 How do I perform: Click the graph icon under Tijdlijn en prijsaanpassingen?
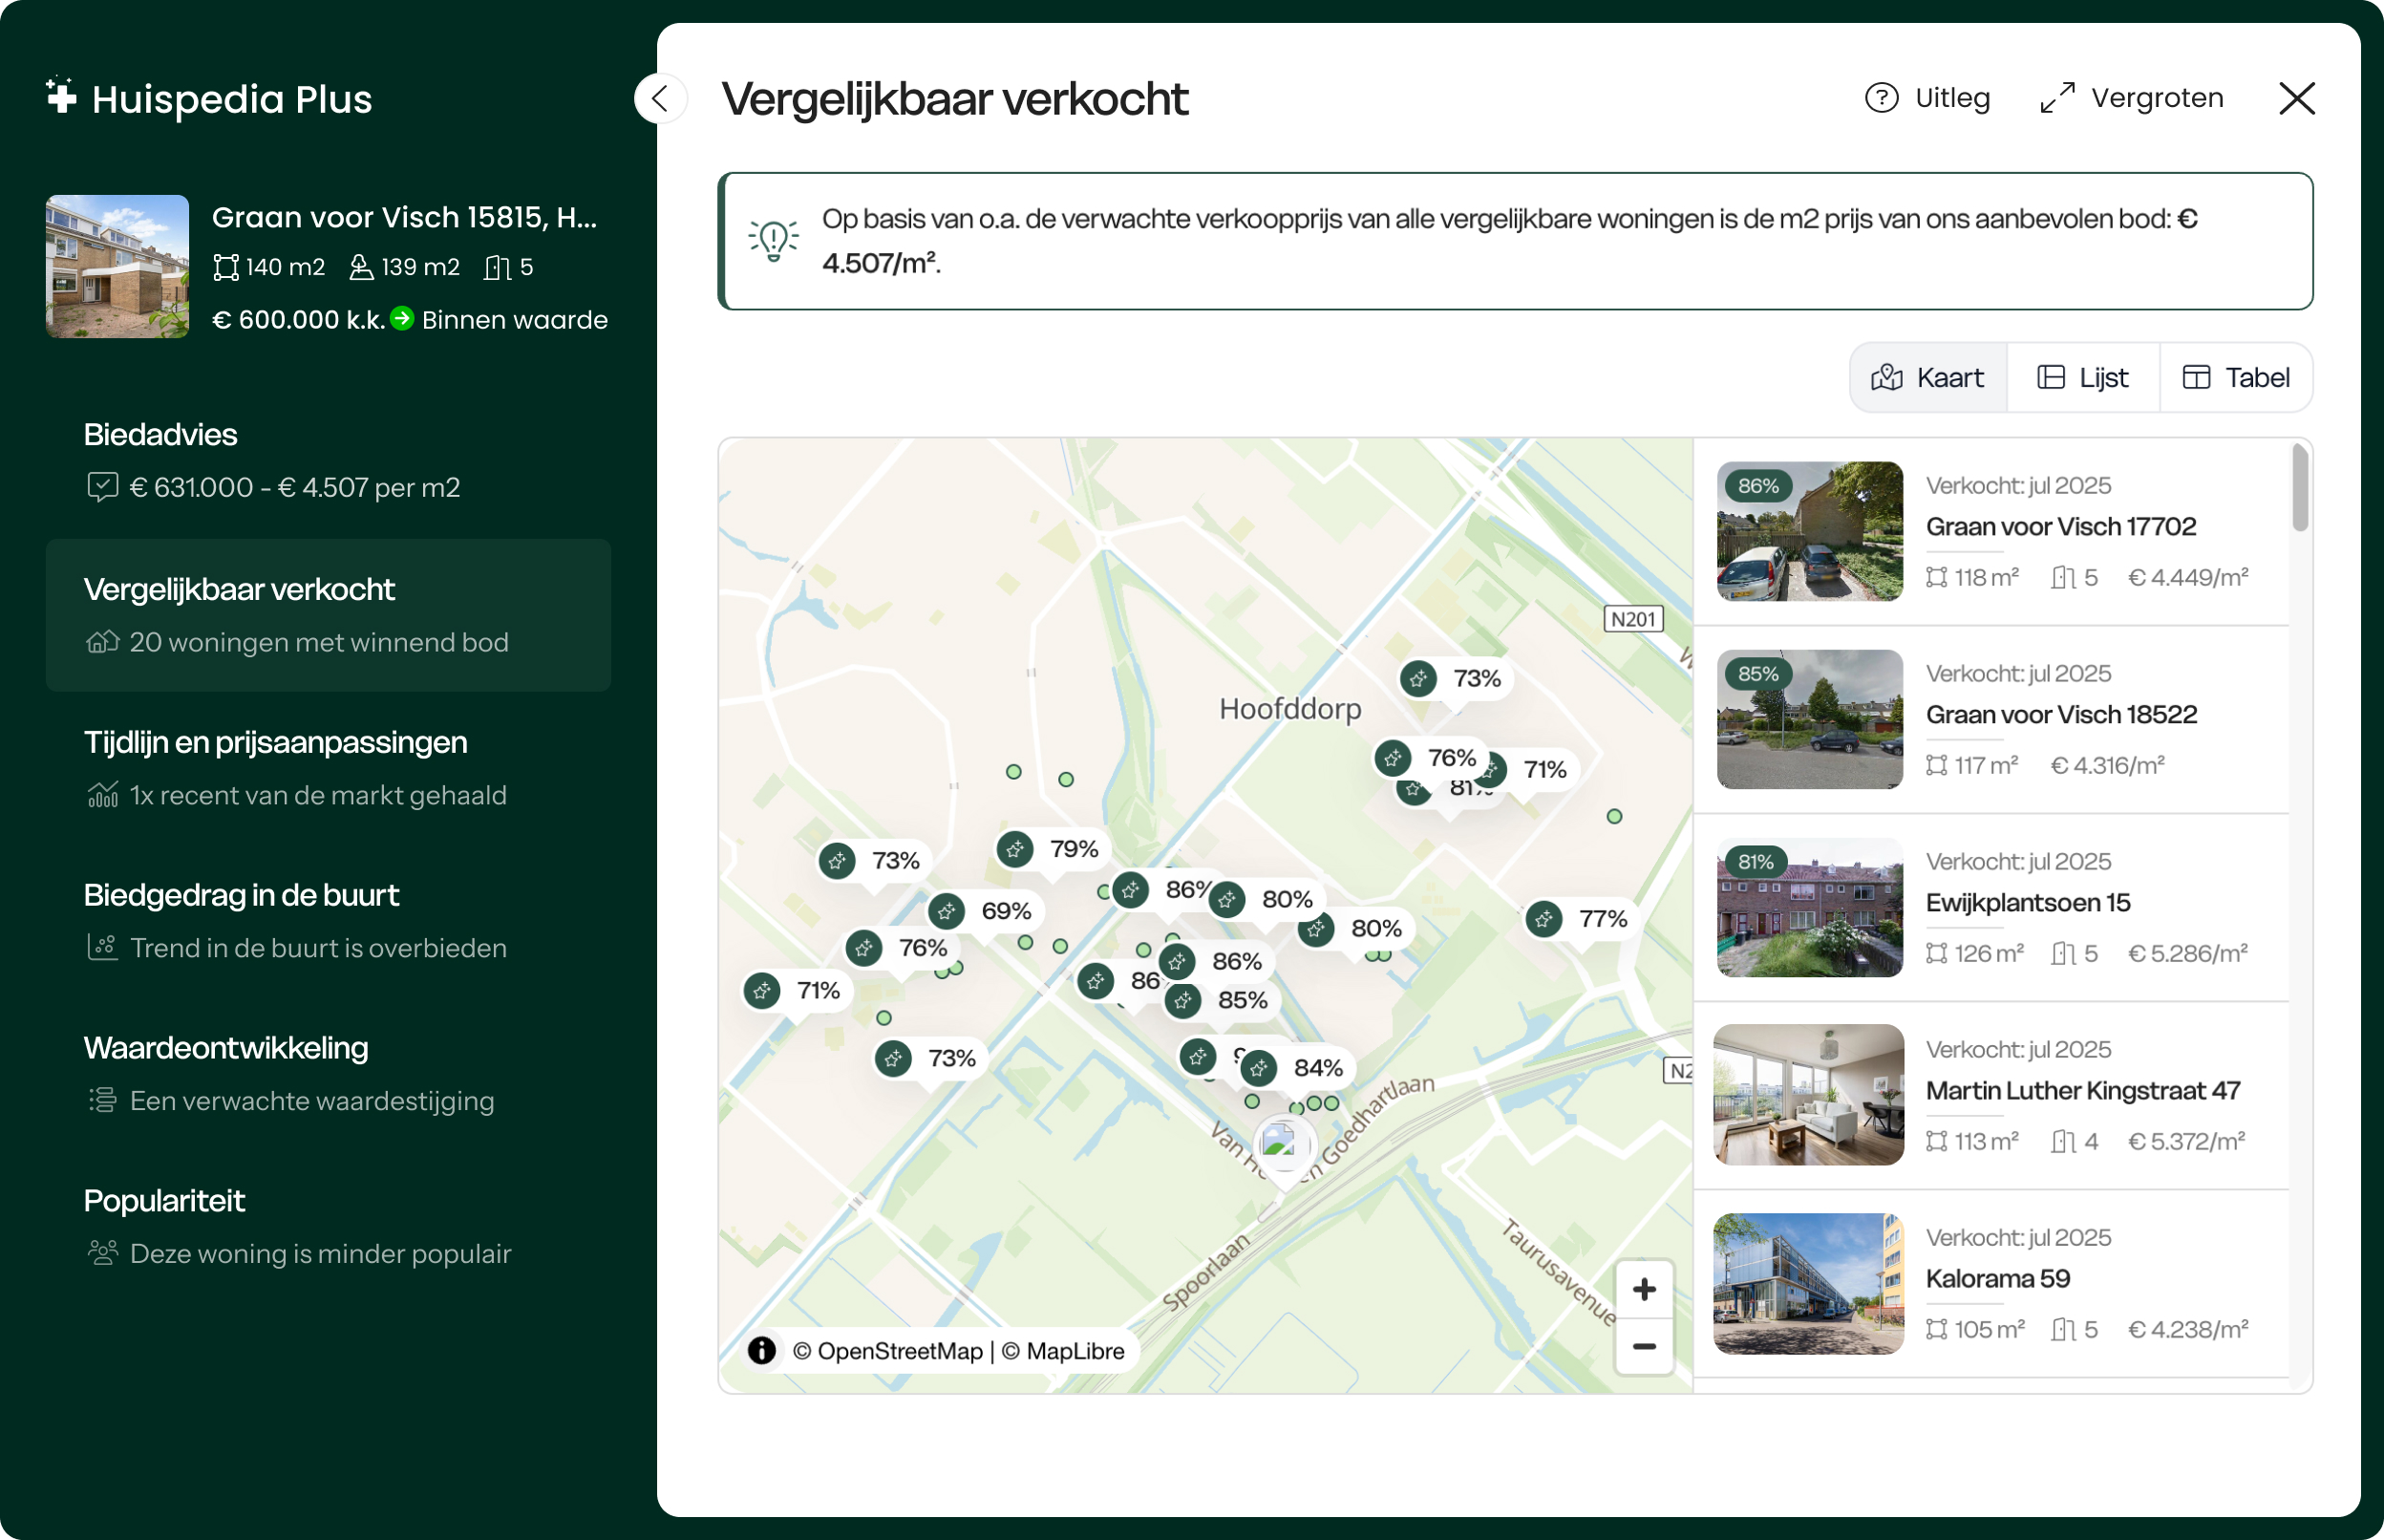(103, 795)
